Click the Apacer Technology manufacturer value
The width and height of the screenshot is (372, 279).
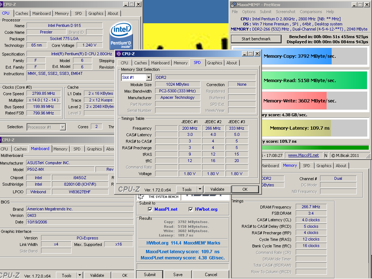coord(177,97)
